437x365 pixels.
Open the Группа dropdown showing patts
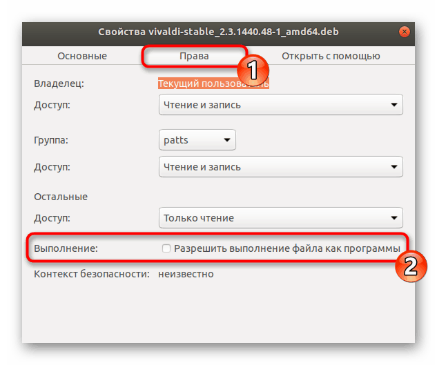[197, 140]
